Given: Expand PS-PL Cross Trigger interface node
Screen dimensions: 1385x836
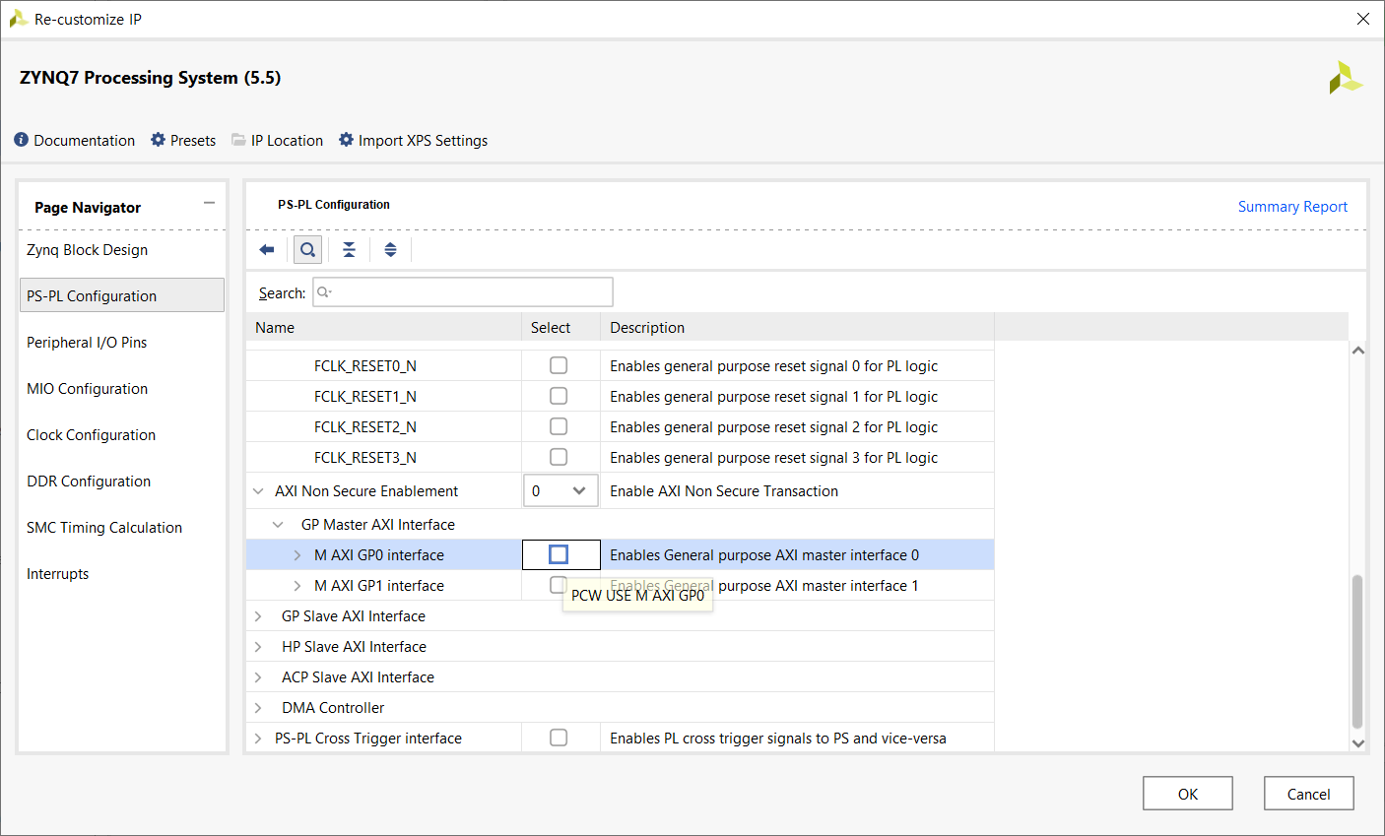Looking at the screenshot, I should click(258, 739).
